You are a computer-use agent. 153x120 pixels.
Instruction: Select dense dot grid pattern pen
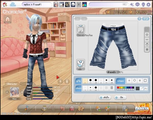click(106, 88)
